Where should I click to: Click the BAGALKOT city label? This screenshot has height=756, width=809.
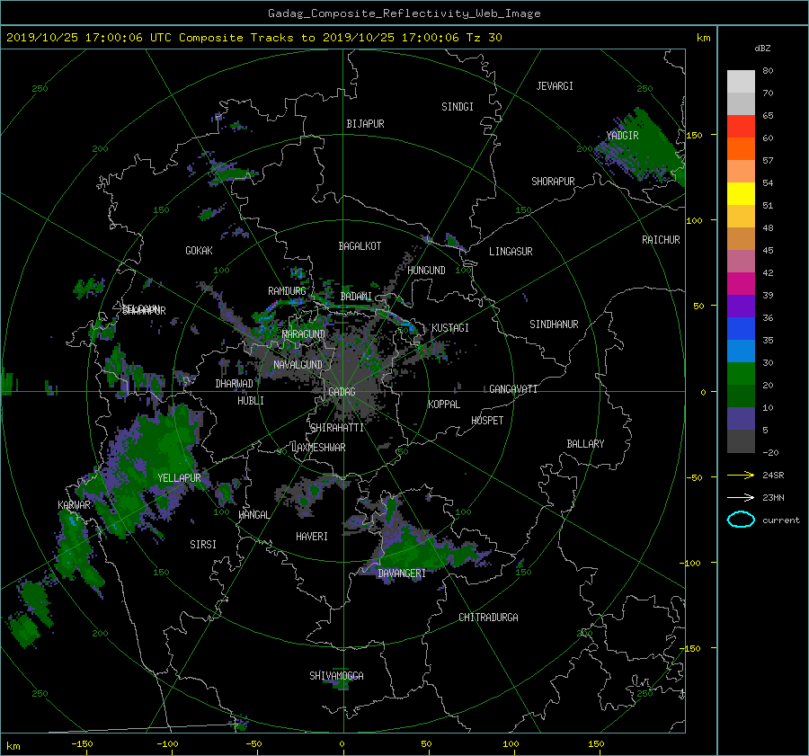(360, 246)
